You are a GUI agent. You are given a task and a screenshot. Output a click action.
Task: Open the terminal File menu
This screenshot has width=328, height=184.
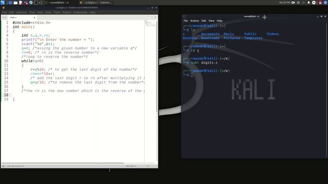coord(186,21)
